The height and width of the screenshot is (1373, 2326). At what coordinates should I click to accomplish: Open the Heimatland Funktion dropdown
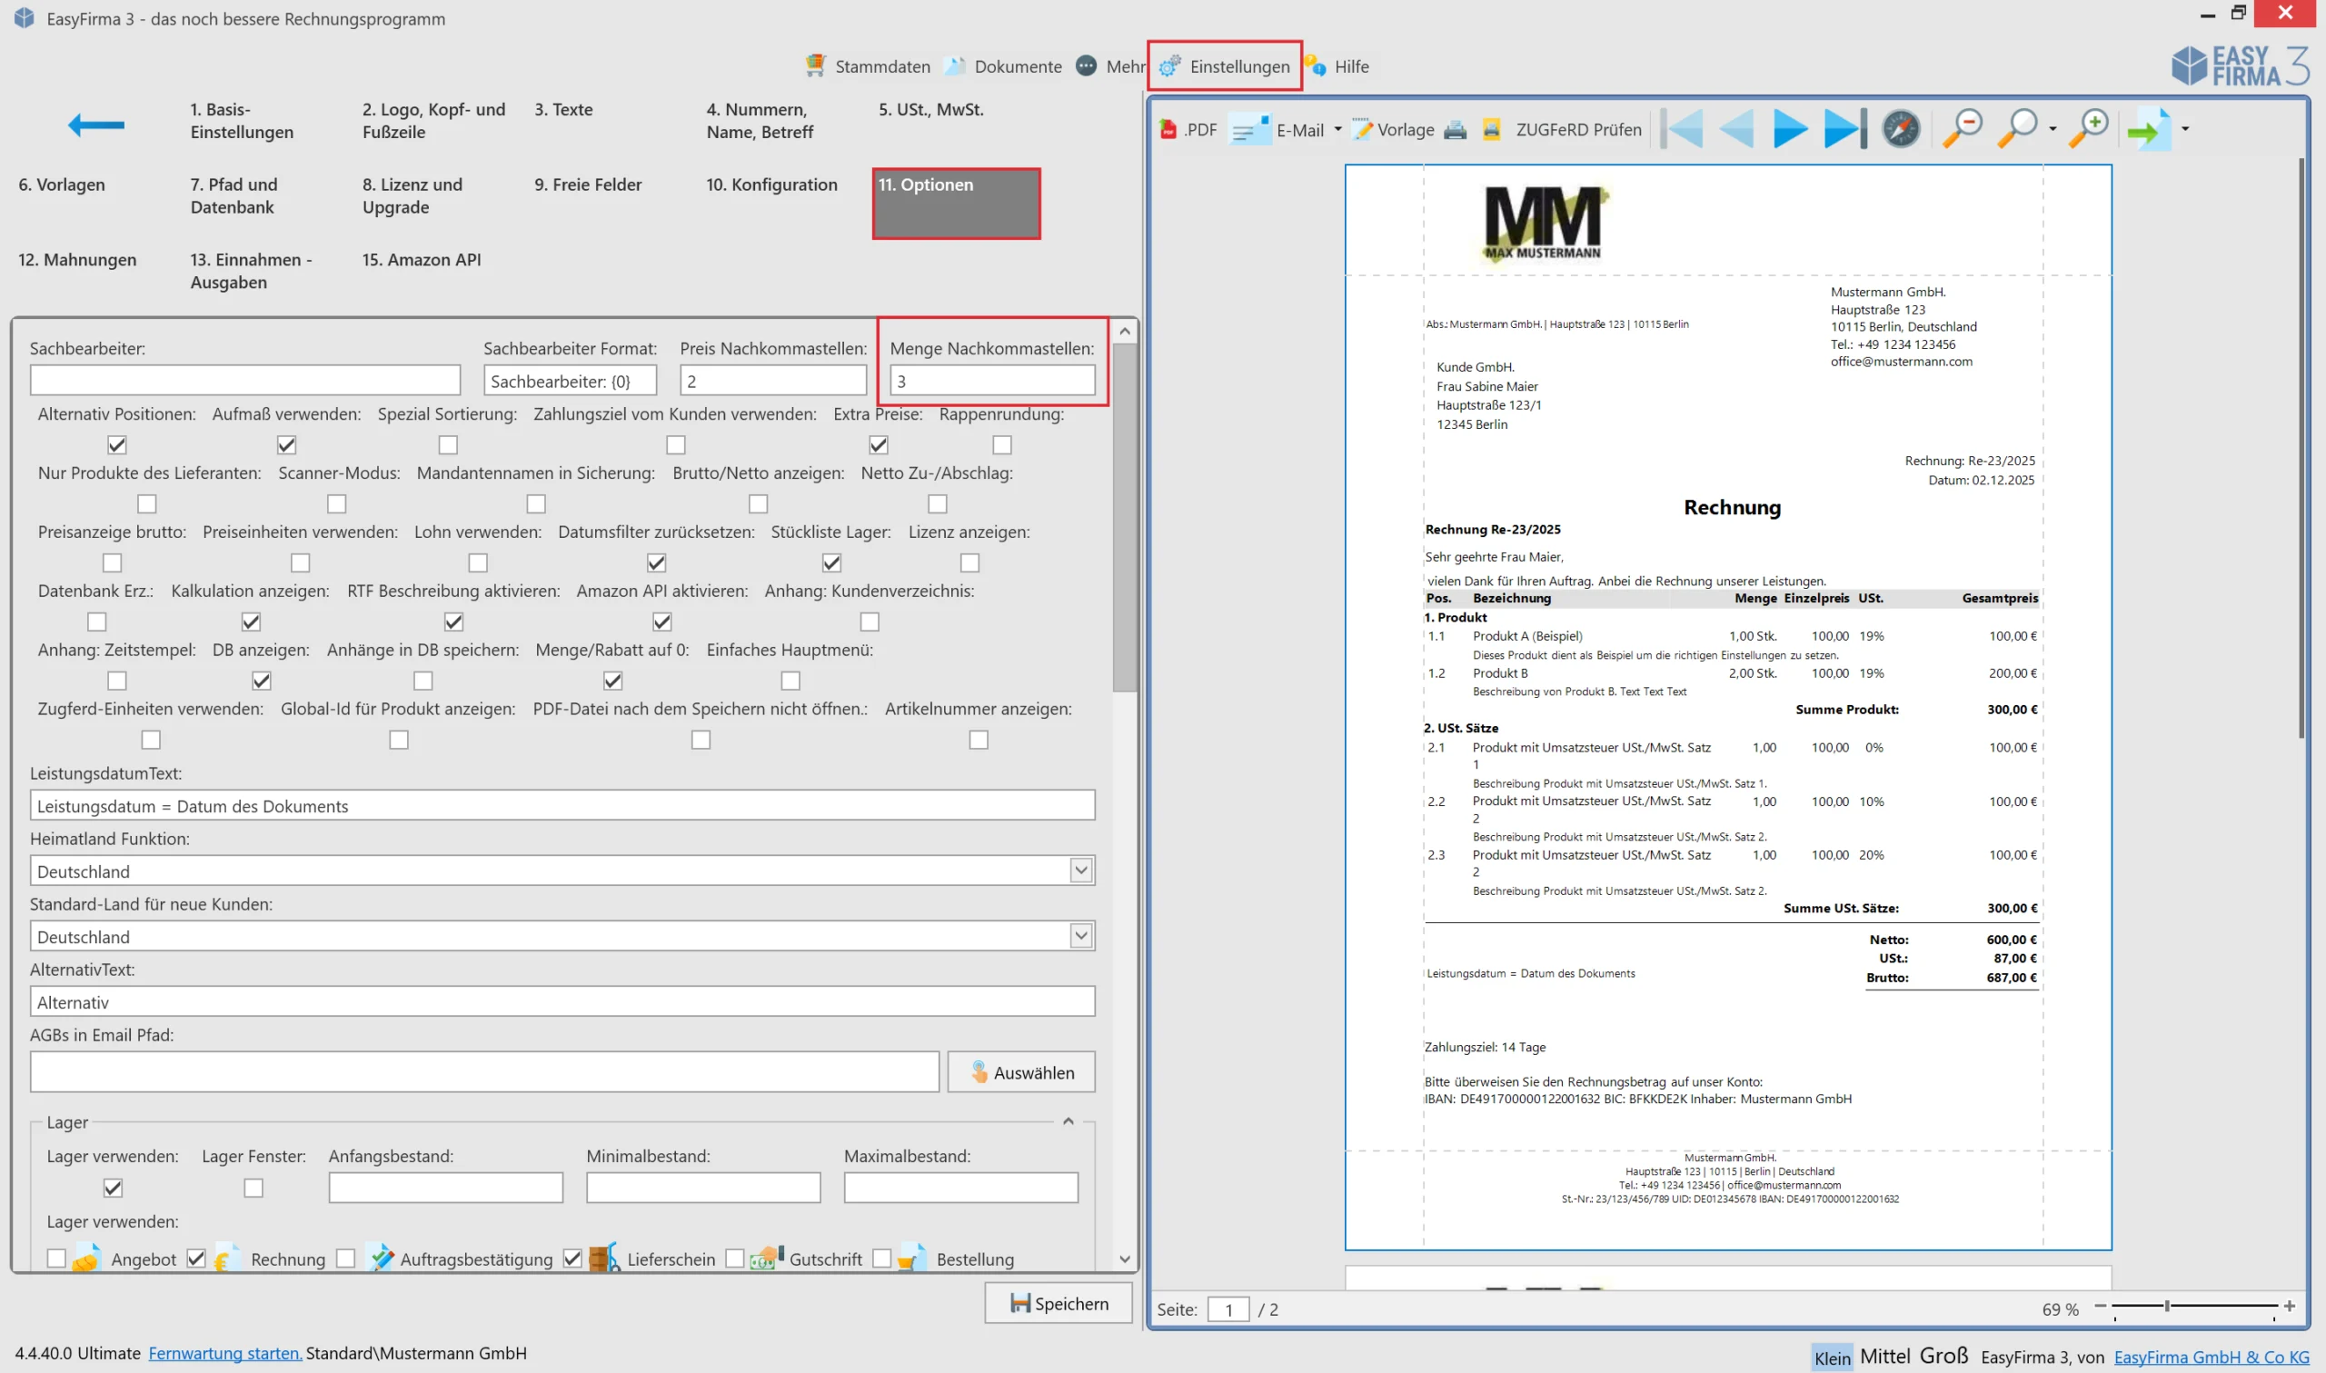[x=1080, y=871]
